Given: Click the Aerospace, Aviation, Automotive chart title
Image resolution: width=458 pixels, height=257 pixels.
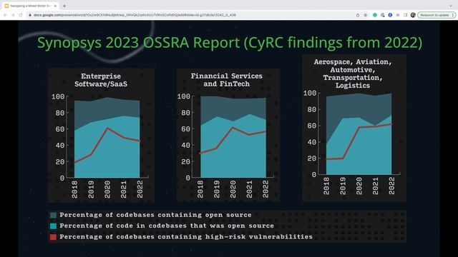Looking at the screenshot, I should point(353,74).
